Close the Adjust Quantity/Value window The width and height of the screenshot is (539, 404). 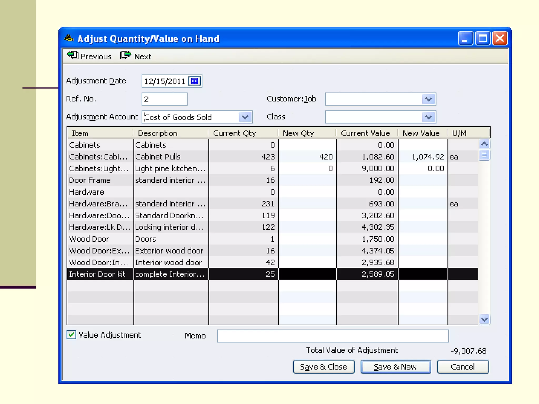pyautogui.click(x=500, y=39)
